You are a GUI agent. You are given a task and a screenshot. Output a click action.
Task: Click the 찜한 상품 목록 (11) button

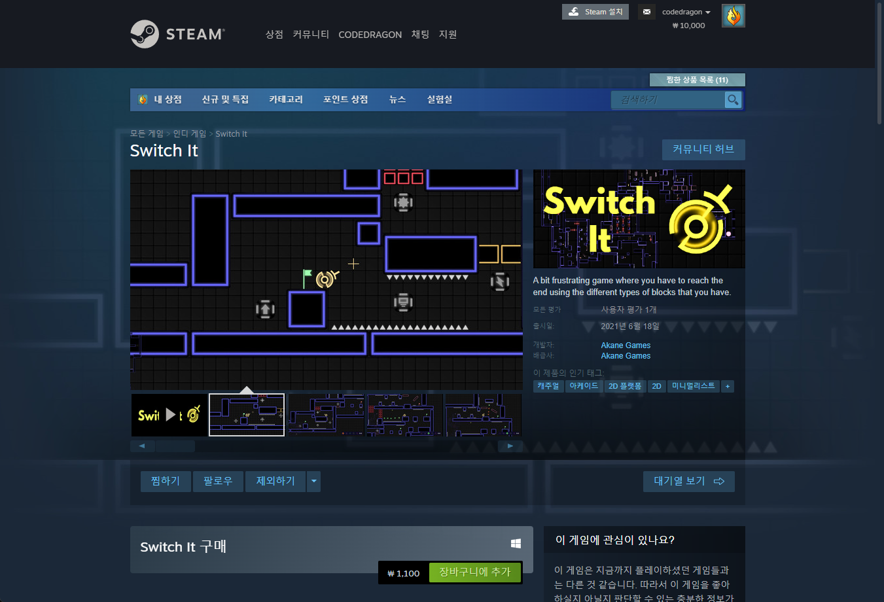click(697, 80)
